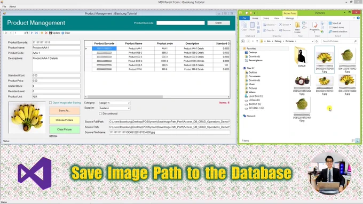Go to the previous record in navigator
Screen dimensions: 363x204
[11, 33]
